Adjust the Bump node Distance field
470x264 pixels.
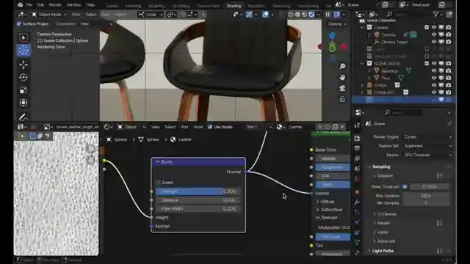pos(198,200)
